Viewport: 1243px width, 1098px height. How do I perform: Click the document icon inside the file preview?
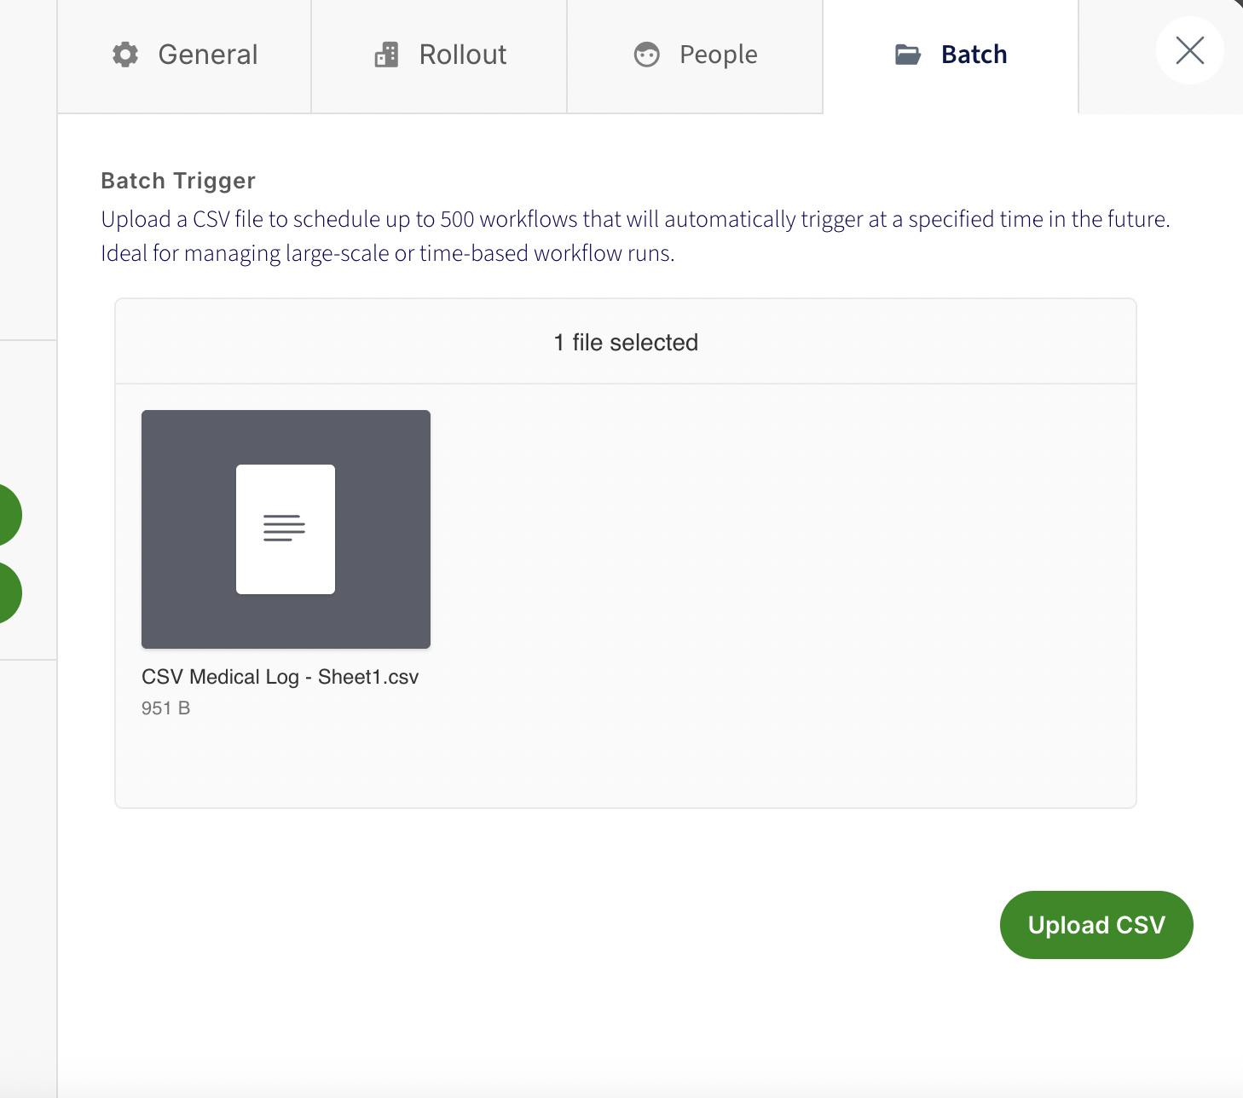286,529
